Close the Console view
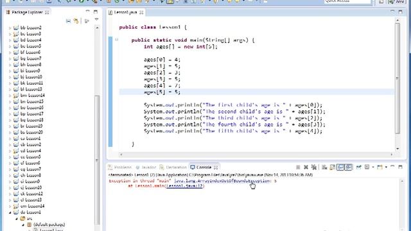 [x=216, y=167]
